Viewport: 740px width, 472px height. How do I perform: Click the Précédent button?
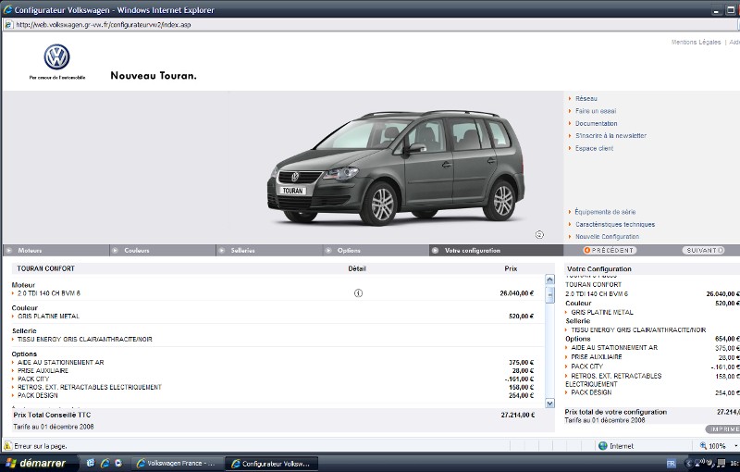[610, 250]
